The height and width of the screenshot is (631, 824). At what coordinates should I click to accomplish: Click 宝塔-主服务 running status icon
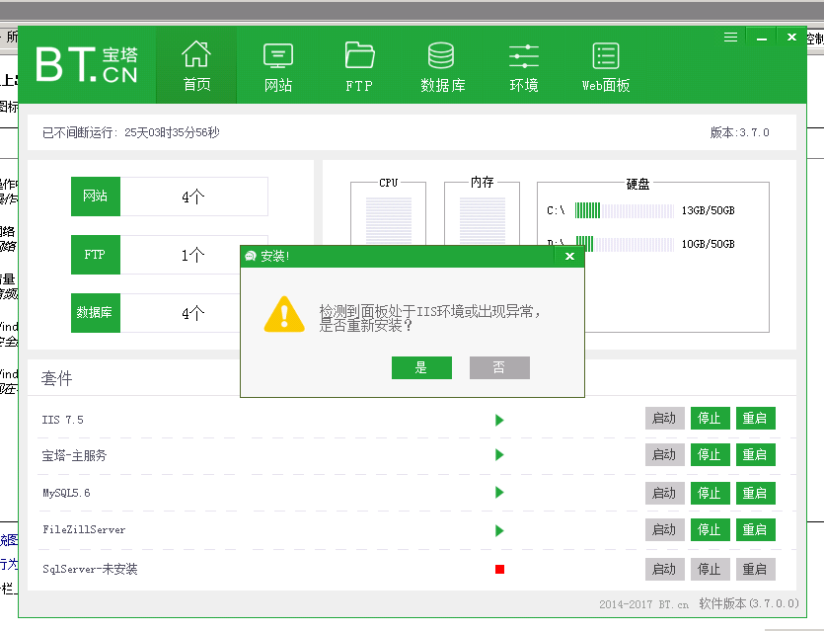tap(499, 455)
